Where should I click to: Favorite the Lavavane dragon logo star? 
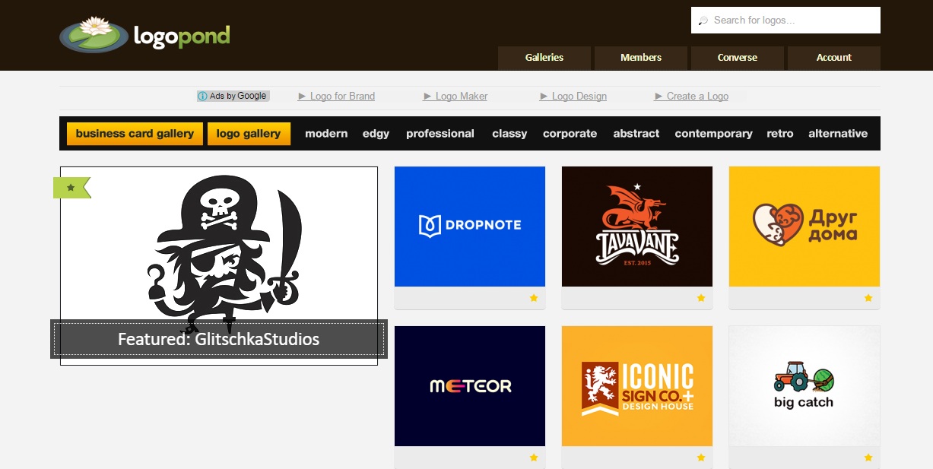point(701,298)
